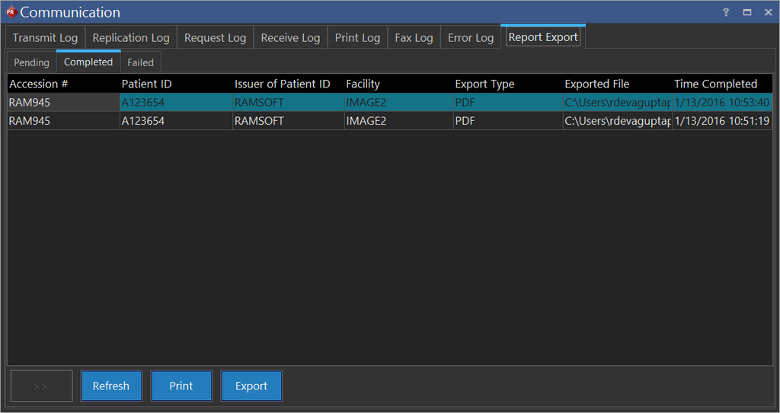Go to the Receive Log tab
Viewport: 780px width, 413px height.
tap(290, 38)
